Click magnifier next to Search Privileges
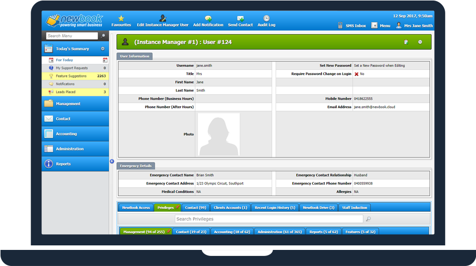Screen dimensions: 476x266 point(368,219)
